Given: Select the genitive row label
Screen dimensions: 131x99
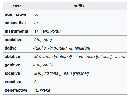Looking at the screenshot, I should click(13, 65).
